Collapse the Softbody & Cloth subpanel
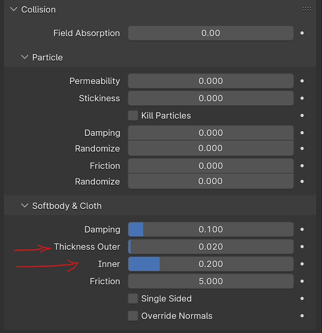Viewport: 322px width, 333px height. [x=25, y=206]
